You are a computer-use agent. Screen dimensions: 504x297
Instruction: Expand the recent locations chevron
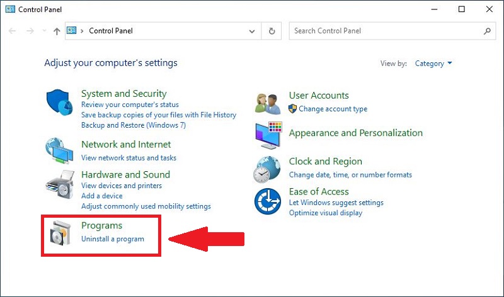(44, 31)
